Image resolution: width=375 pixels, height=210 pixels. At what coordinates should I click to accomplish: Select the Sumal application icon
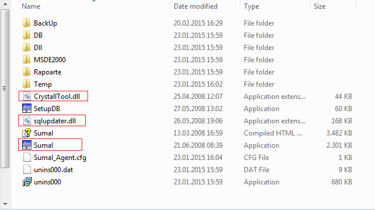[27, 145]
